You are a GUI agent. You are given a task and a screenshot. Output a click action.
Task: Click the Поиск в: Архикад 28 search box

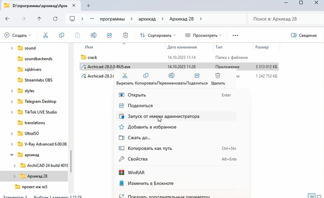tap(286, 19)
